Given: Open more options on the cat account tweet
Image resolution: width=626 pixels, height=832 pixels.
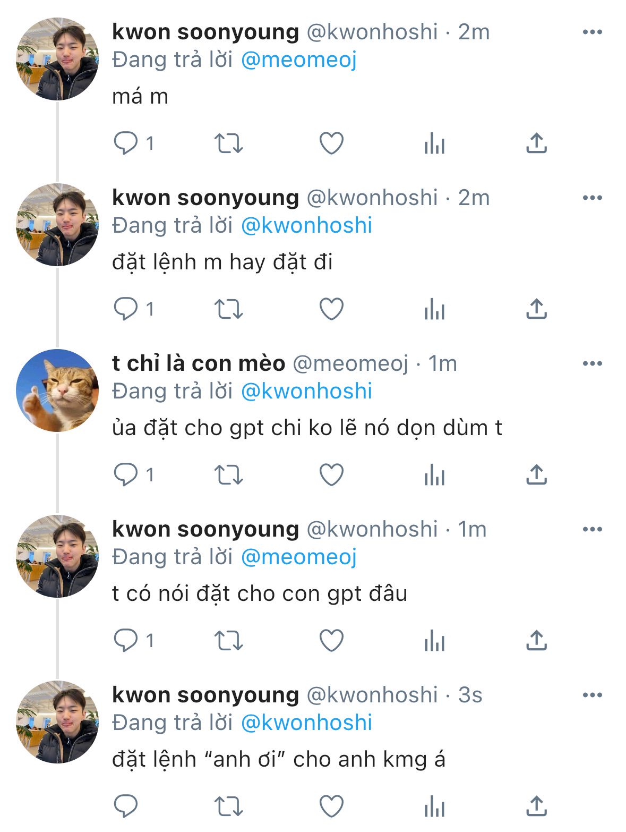Looking at the screenshot, I should tap(592, 364).
